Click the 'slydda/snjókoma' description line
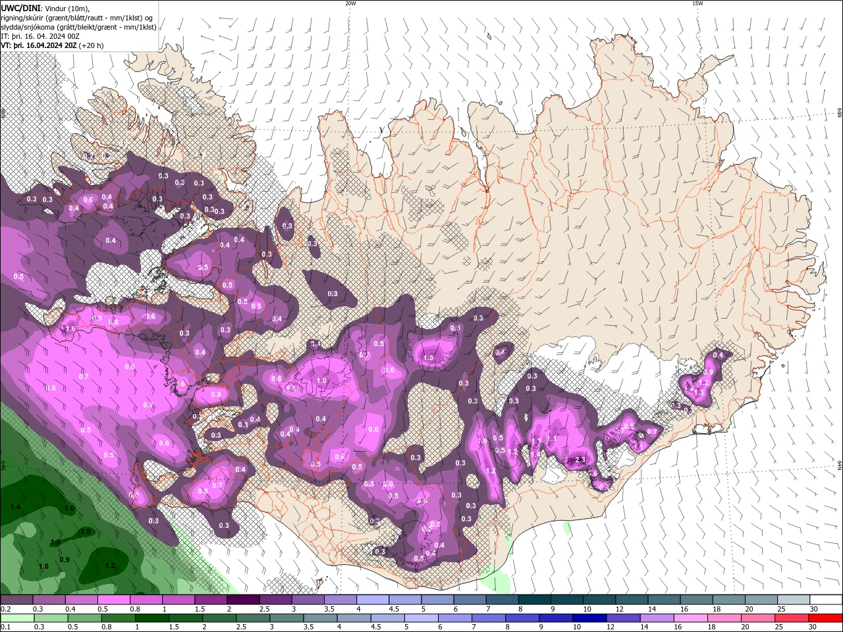 pos(78,27)
